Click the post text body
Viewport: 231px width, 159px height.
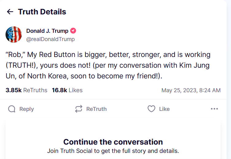point(108,65)
